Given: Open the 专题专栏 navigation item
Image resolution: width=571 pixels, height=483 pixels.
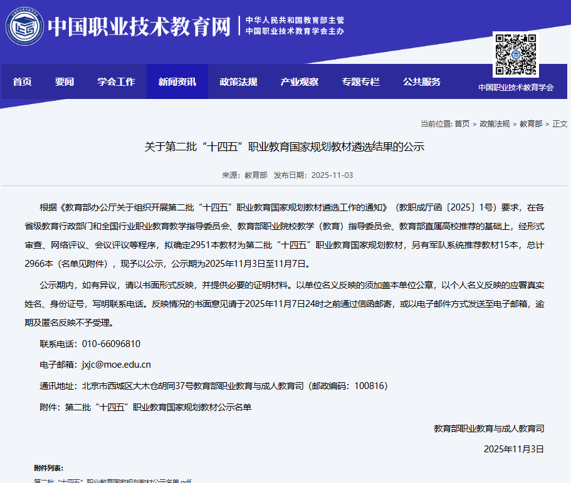Looking at the screenshot, I should pyautogui.click(x=360, y=81).
